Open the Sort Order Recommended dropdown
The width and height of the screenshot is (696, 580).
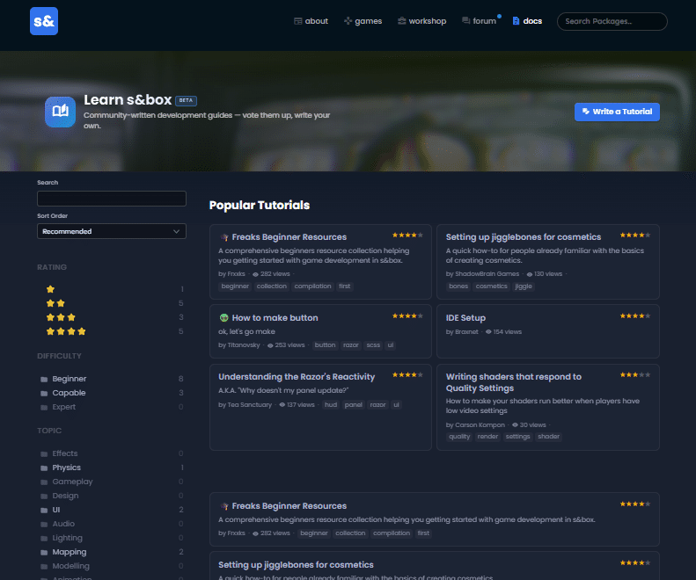click(x=112, y=231)
